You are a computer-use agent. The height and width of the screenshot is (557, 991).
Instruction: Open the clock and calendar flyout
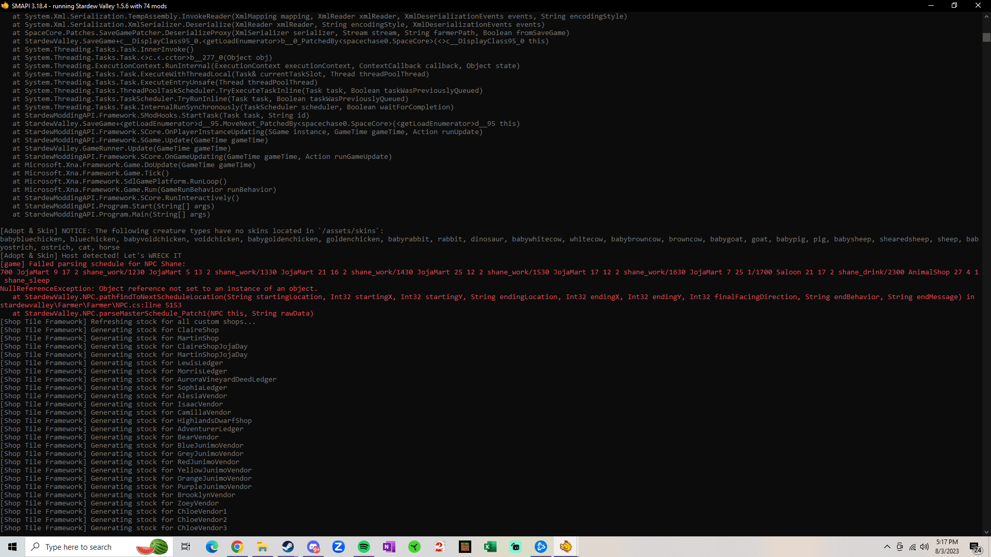[947, 547]
